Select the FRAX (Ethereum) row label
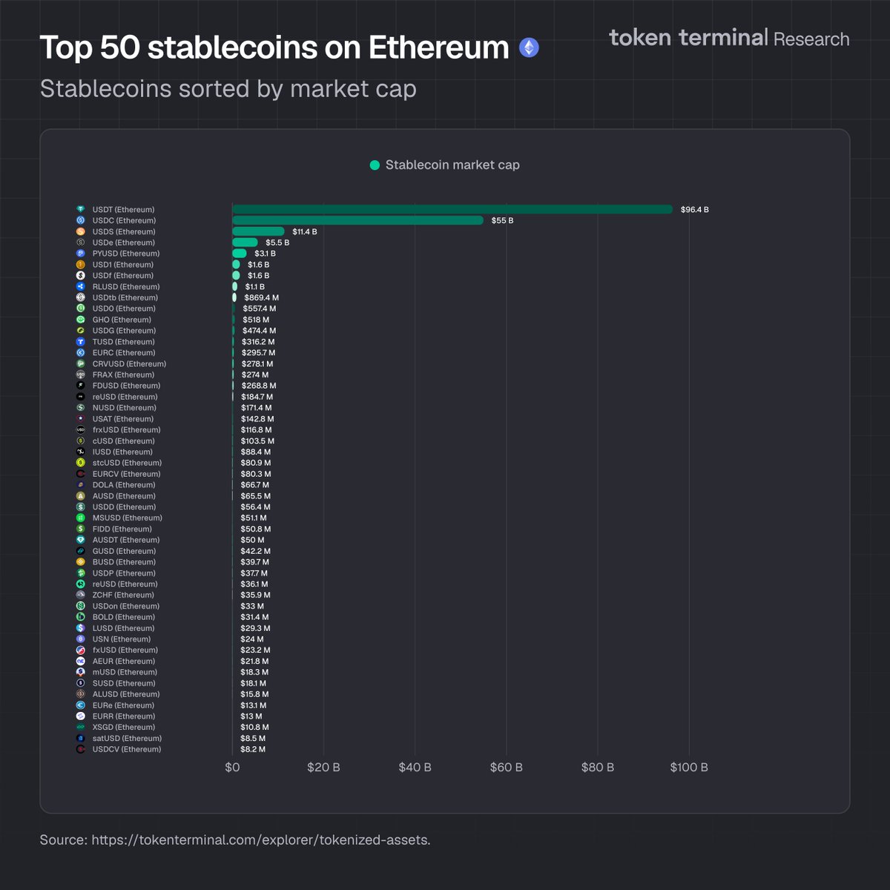The height and width of the screenshot is (890, 890). [123, 375]
